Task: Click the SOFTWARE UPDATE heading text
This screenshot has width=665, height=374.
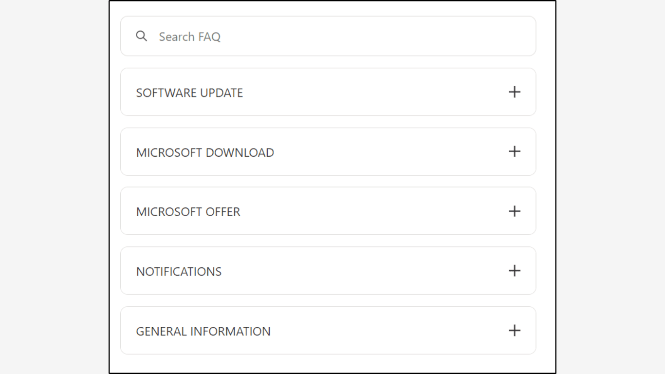Action: tap(189, 93)
